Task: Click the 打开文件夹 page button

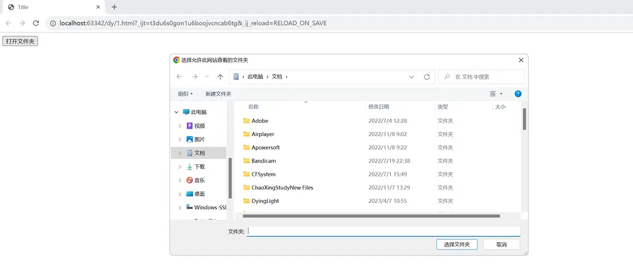Action: click(x=20, y=42)
